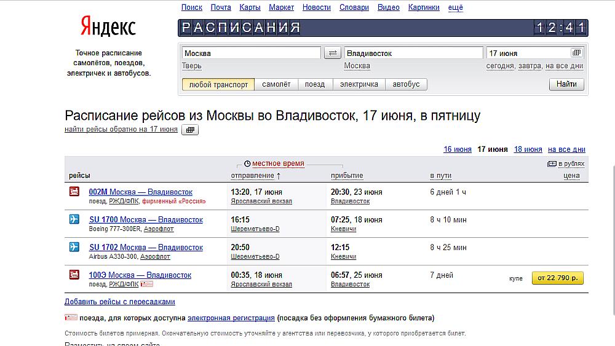
Task: Open the в рублях currency selector
Action: (571, 164)
